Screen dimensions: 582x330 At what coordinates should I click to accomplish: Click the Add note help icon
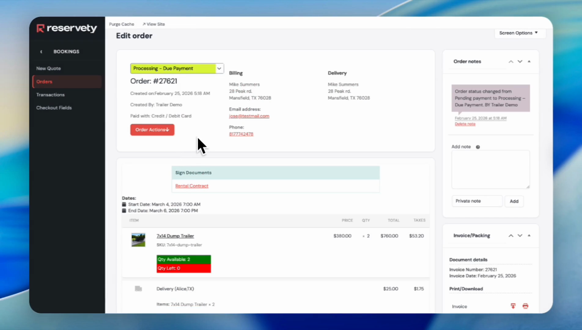[478, 147]
